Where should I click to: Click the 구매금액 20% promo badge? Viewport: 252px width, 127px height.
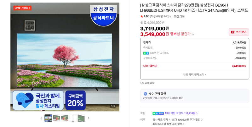click(x=75, y=100)
